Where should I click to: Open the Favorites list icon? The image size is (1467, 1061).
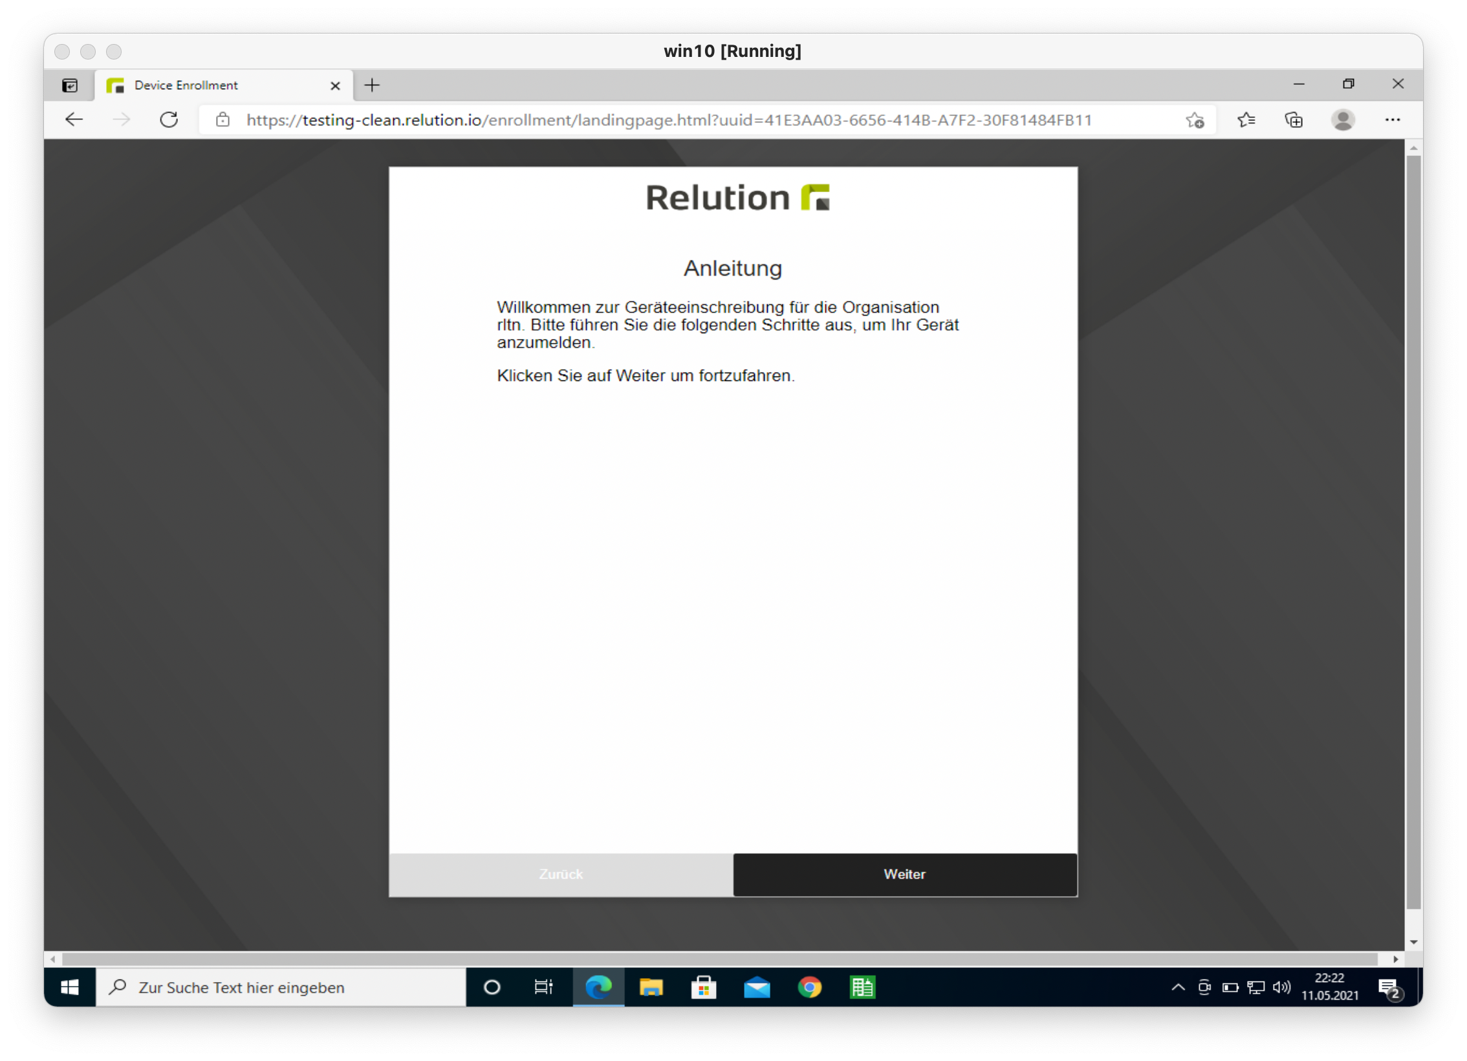tap(1246, 120)
